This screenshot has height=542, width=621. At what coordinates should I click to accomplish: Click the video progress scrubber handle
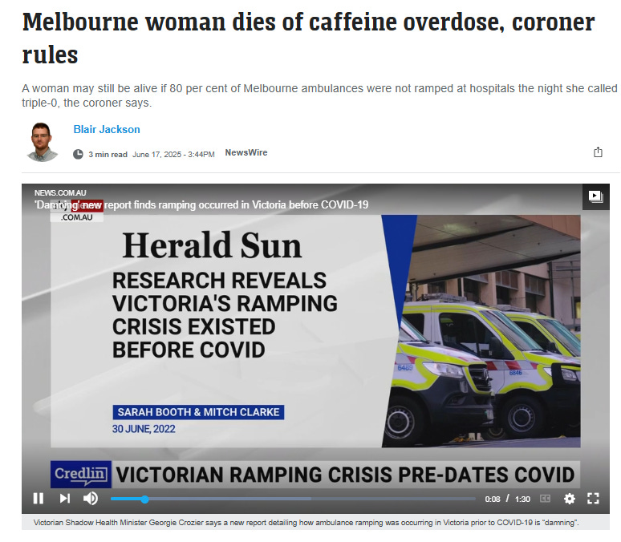click(x=145, y=500)
